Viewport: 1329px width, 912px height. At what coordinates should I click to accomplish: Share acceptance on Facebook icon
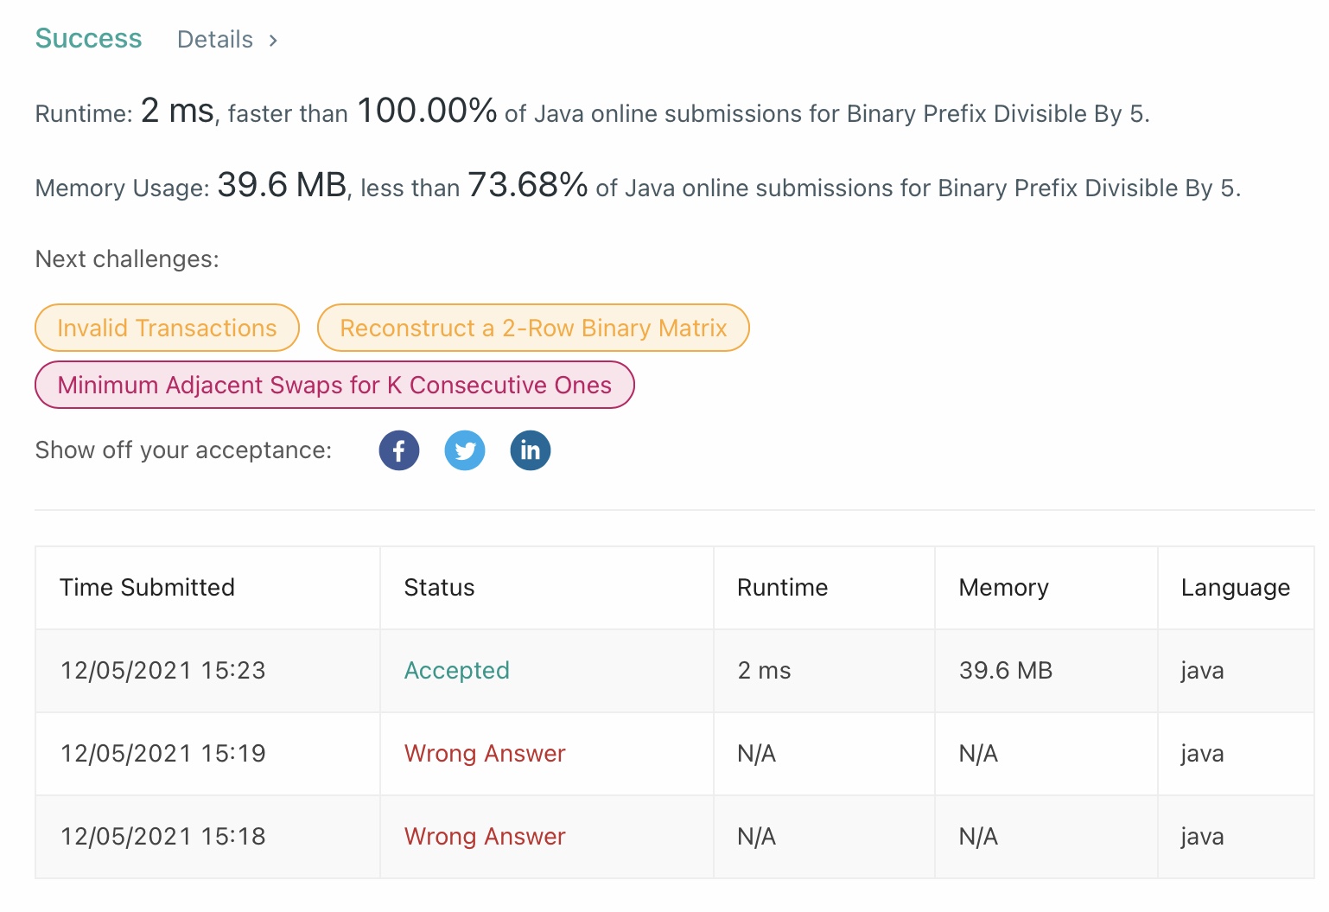click(x=399, y=450)
